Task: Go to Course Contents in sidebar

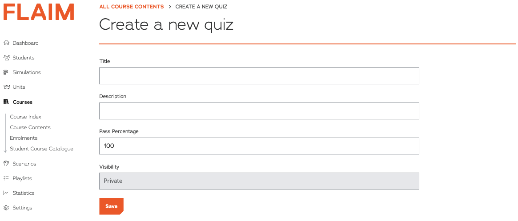Action: (x=30, y=127)
